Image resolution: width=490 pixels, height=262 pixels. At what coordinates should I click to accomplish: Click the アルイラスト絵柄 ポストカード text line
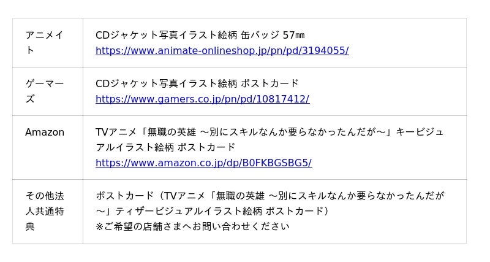click(165, 147)
